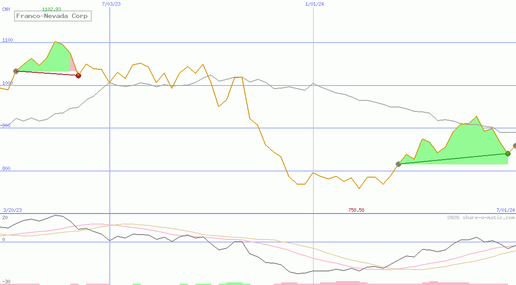Click the CNY currency label
Screen dimensions: 516x285
click(x=7, y=9)
